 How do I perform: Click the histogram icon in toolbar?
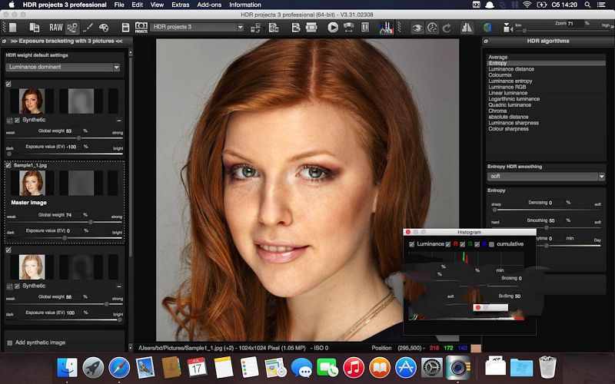tap(387, 28)
